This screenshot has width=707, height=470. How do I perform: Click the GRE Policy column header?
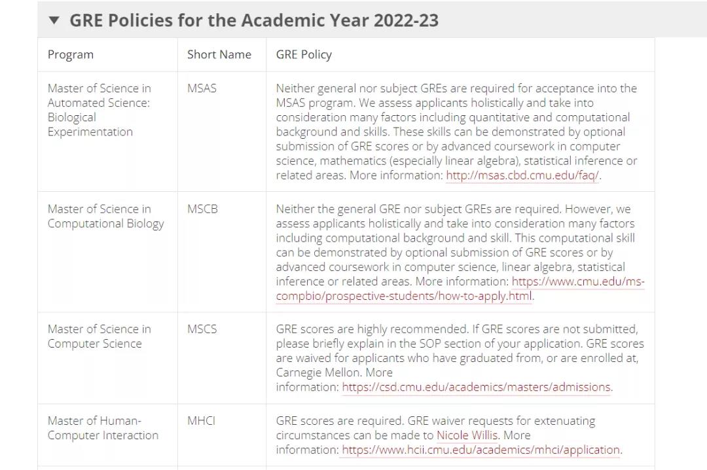point(304,54)
